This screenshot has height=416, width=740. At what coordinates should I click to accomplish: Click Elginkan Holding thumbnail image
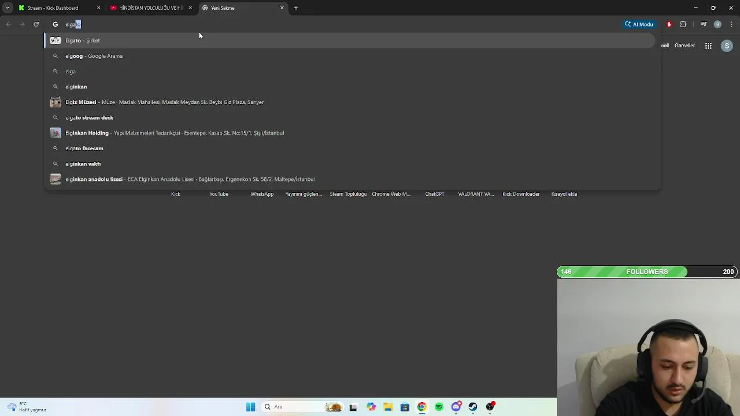click(55, 133)
